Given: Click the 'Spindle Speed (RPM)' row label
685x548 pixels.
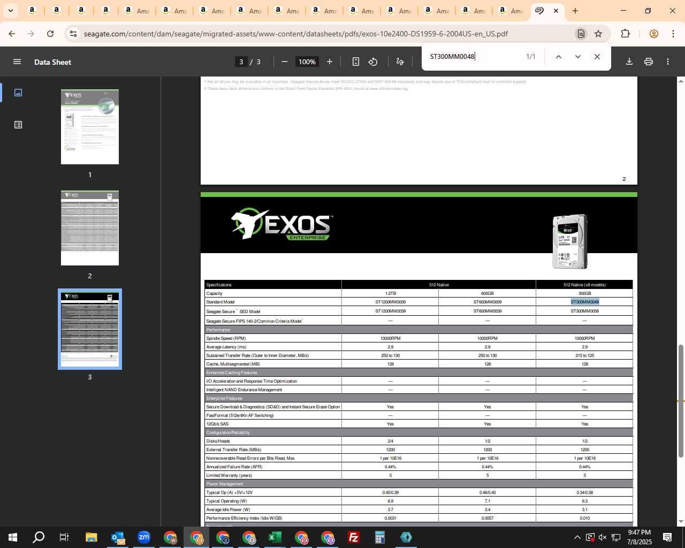Looking at the screenshot, I should coord(226,338).
